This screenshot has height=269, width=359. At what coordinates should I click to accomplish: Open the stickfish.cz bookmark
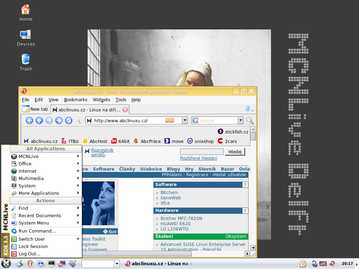pos(233,132)
